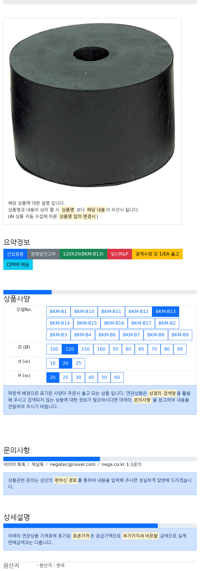Select the 산업용품 category tag
The height and width of the screenshot is (571, 200).
(15, 254)
